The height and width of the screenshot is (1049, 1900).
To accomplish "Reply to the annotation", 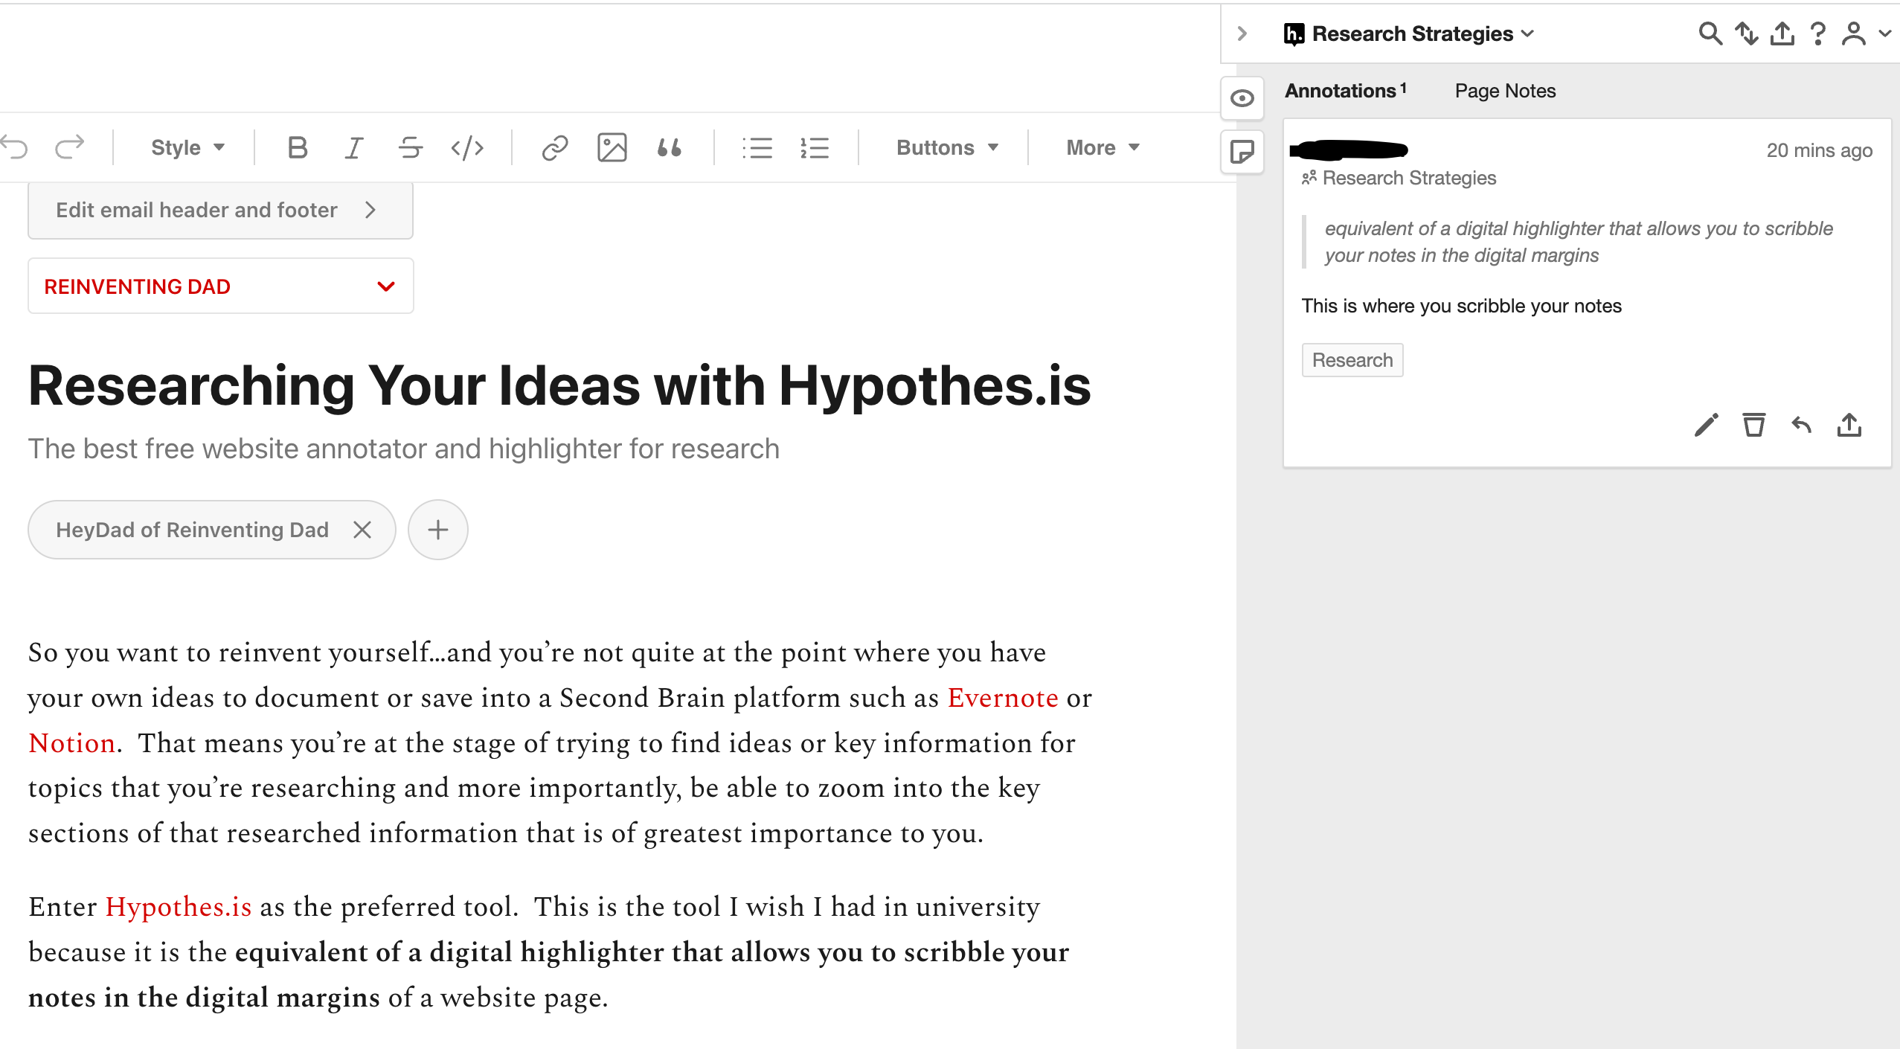I will [x=1801, y=426].
